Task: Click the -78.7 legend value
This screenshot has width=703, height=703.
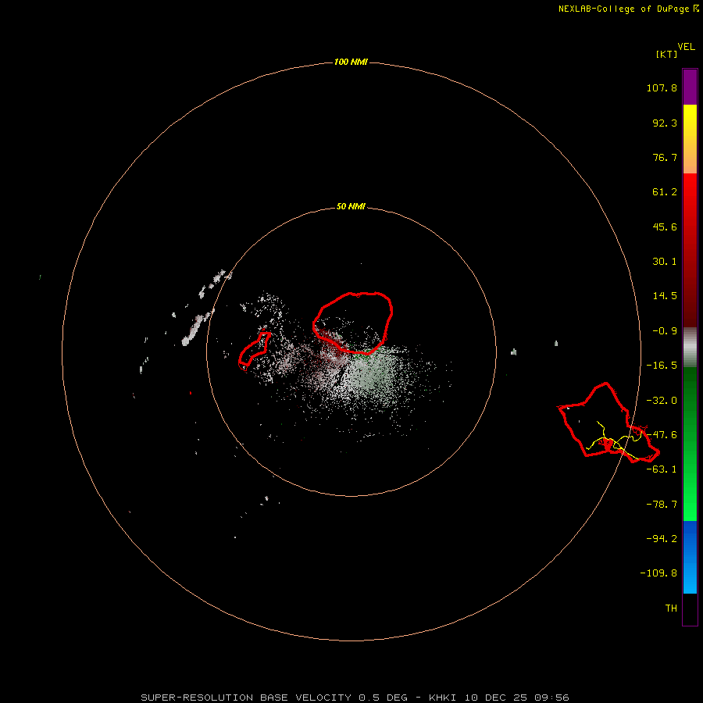Action: coord(662,505)
